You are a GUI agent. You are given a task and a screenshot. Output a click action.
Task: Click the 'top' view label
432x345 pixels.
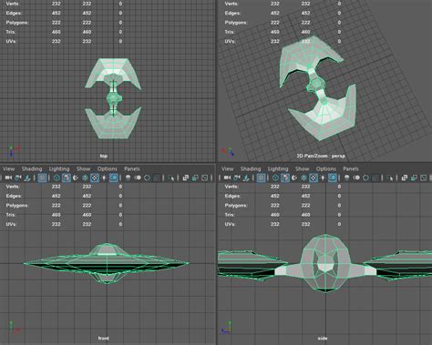click(x=104, y=156)
